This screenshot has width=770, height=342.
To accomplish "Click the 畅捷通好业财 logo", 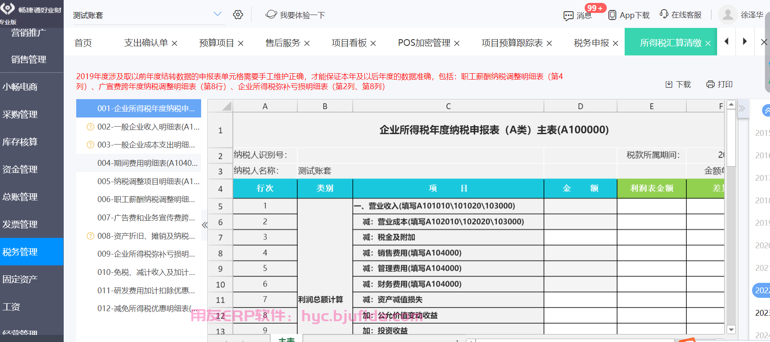I will (32, 10).
